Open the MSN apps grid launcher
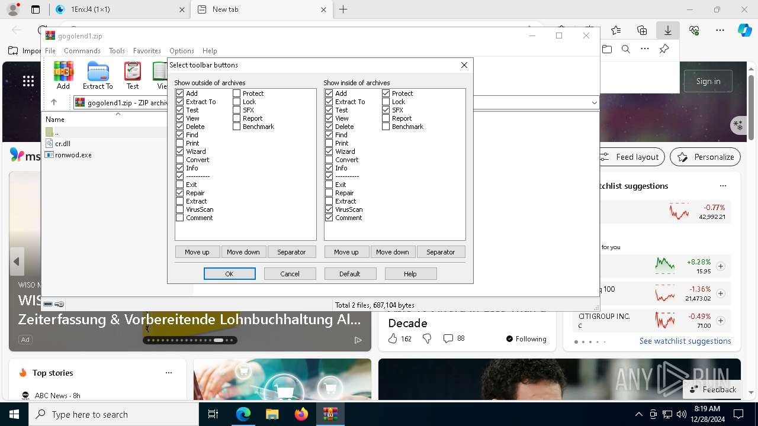The height and width of the screenshot is (426, 758). point(28,81)
